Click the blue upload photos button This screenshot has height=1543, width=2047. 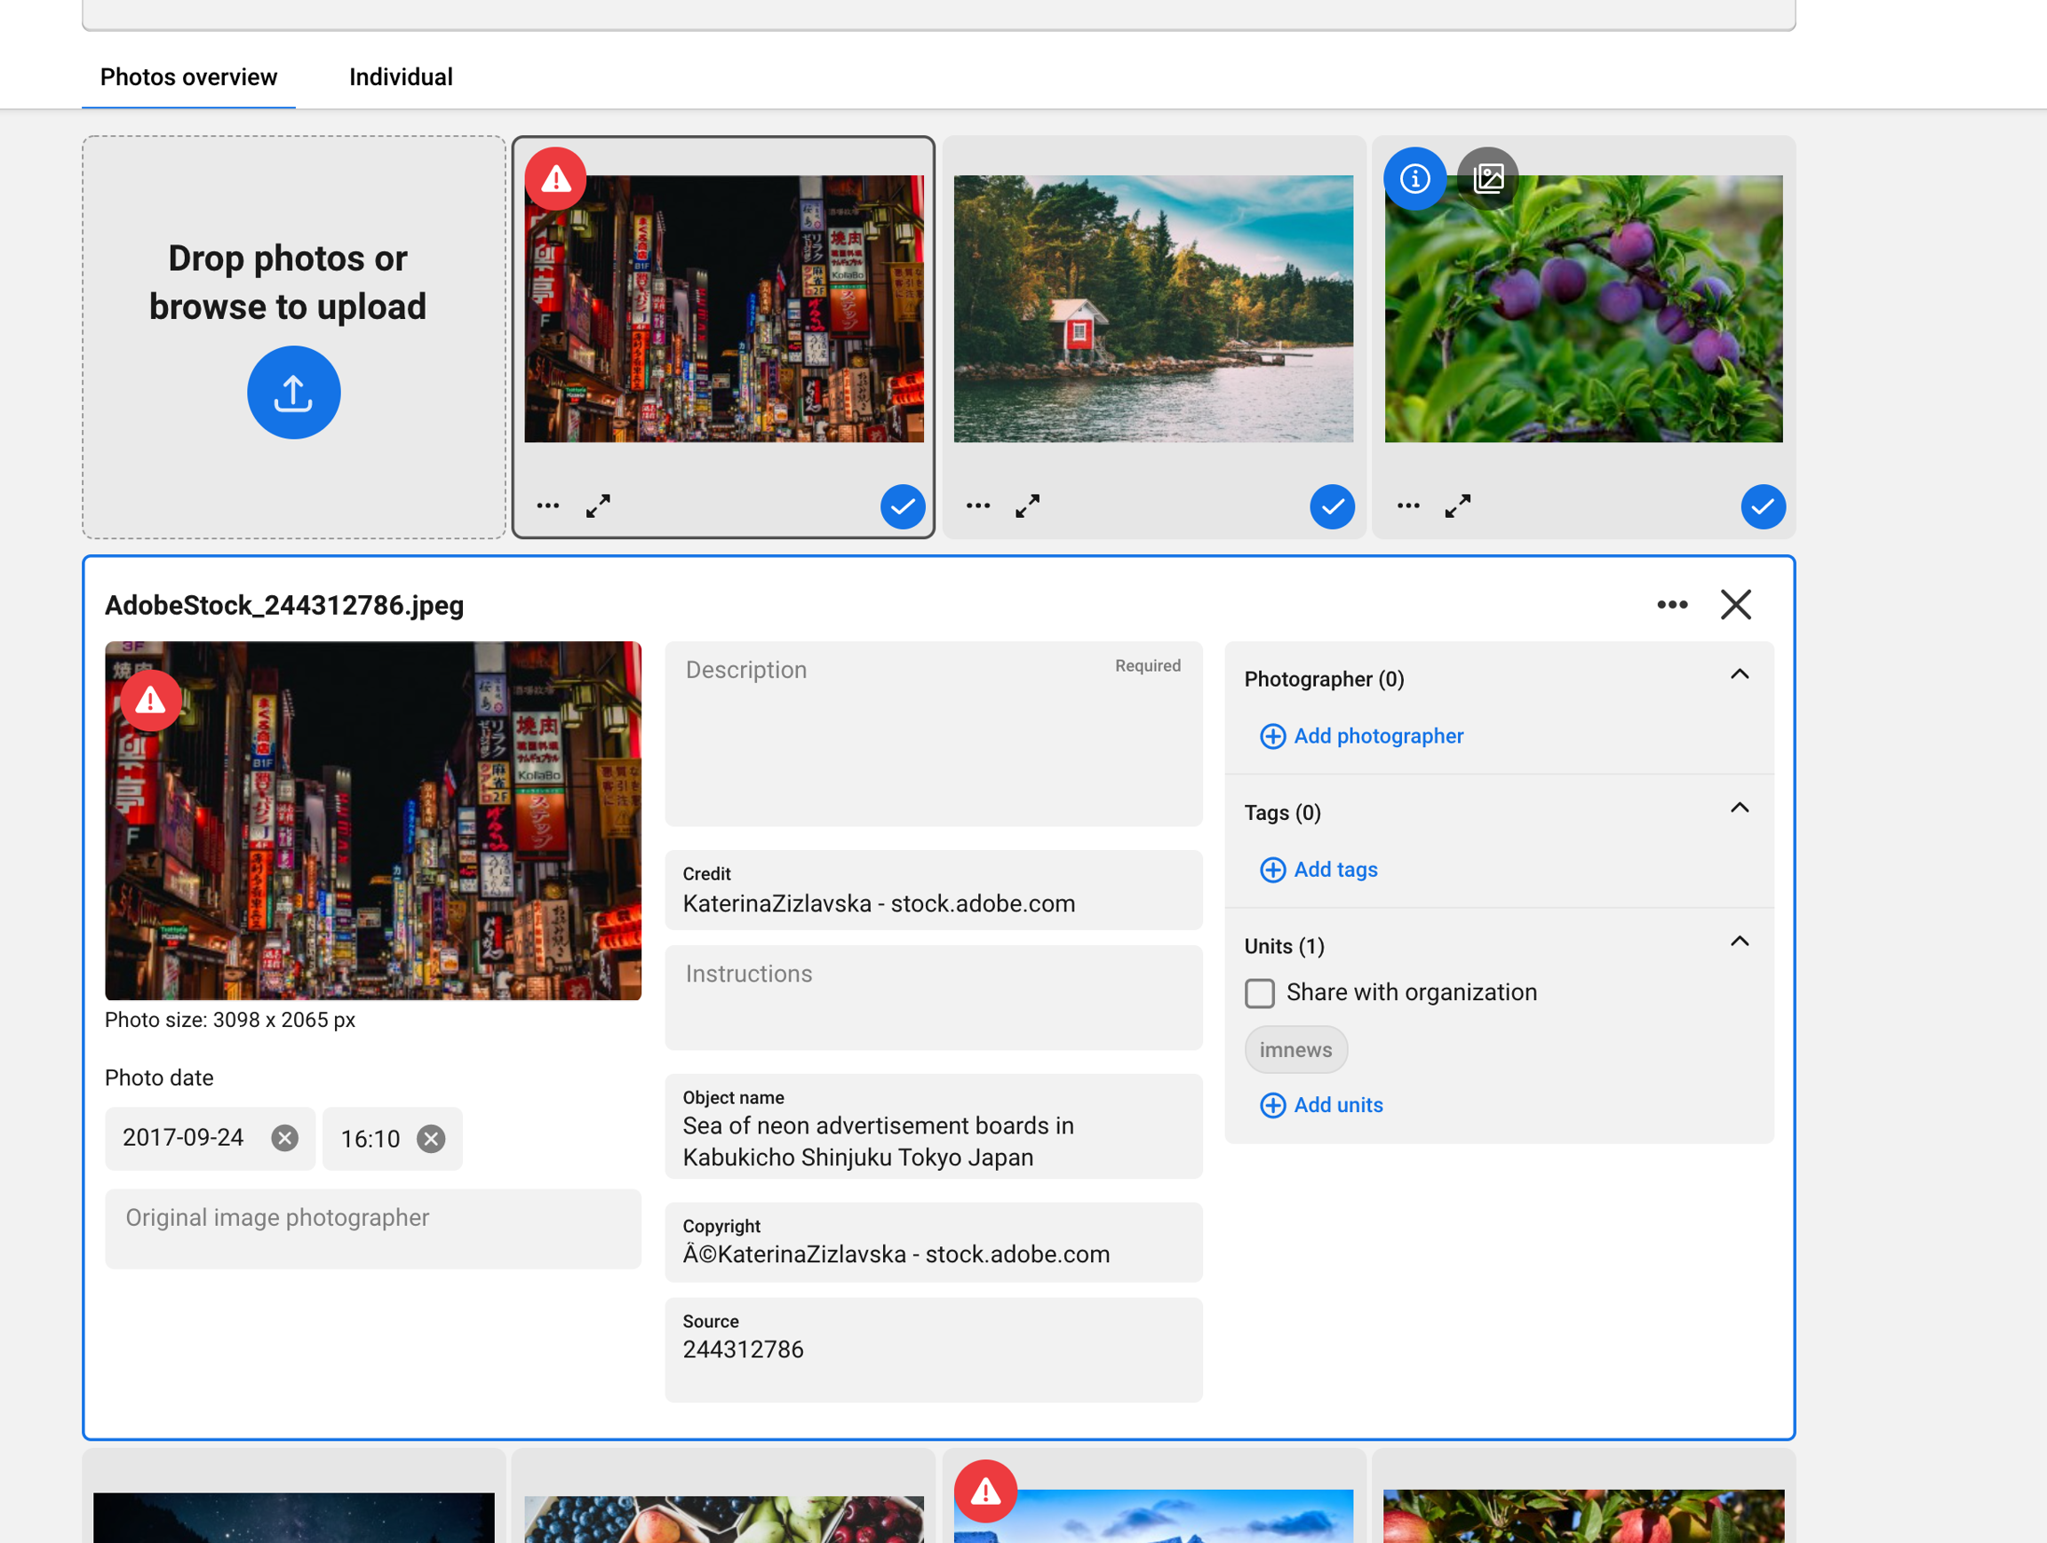(293, 393)
